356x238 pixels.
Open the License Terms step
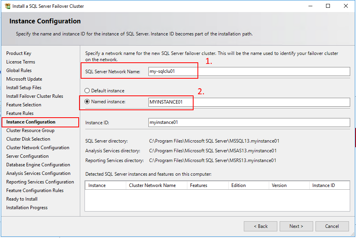pyautogui.click(x=21, y=62)
